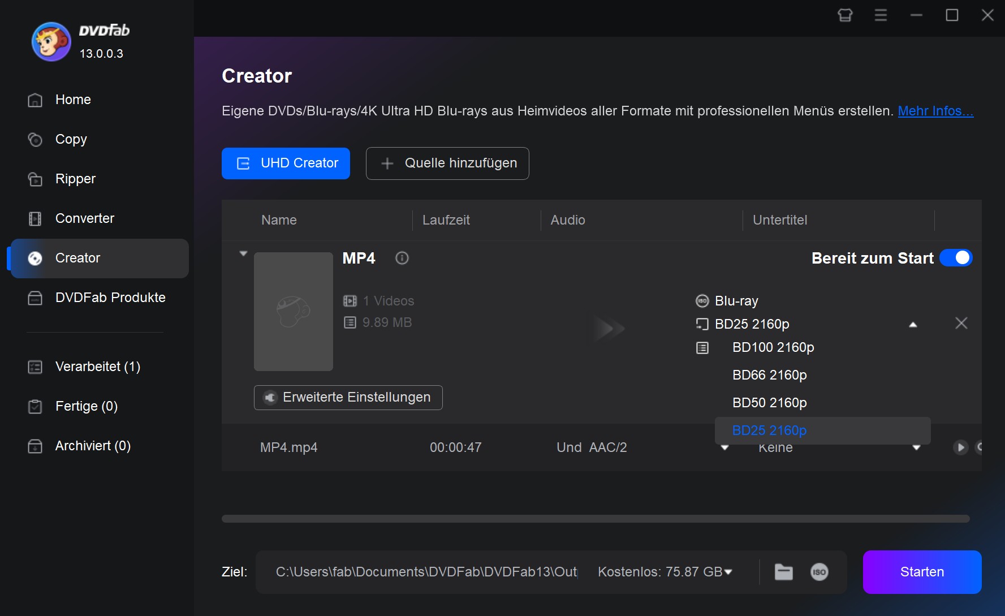The image size is (1005, 616).
Task: Click the 9.89 MB size text
Action: 387,322
